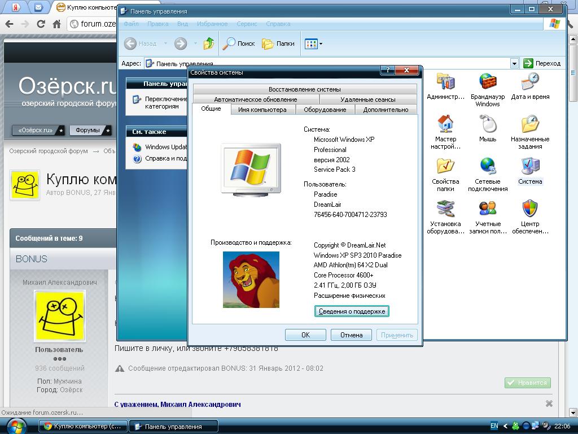This screenshot has width=578, height=434.
Task: Select the Общие tab
Action: coord(211,108)
